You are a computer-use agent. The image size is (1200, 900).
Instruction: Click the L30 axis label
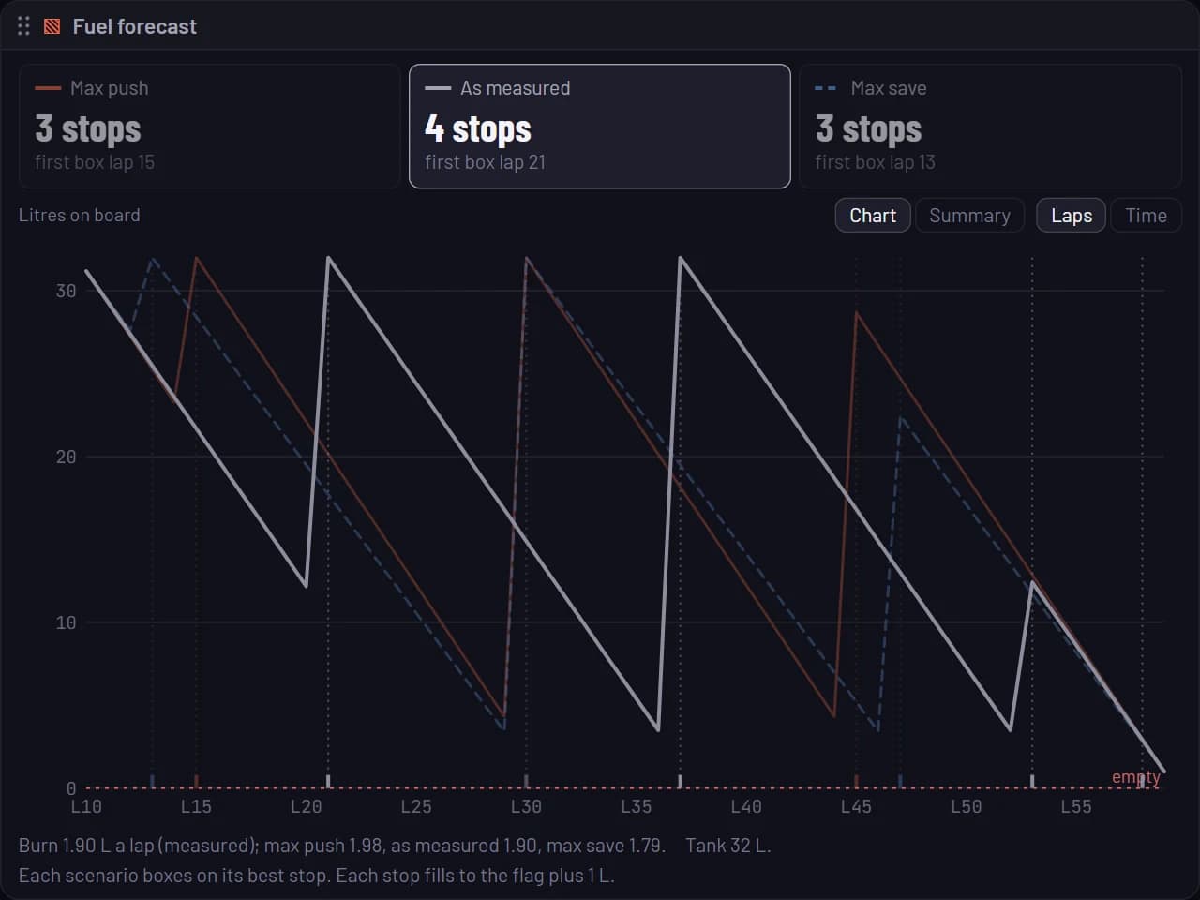526,806
